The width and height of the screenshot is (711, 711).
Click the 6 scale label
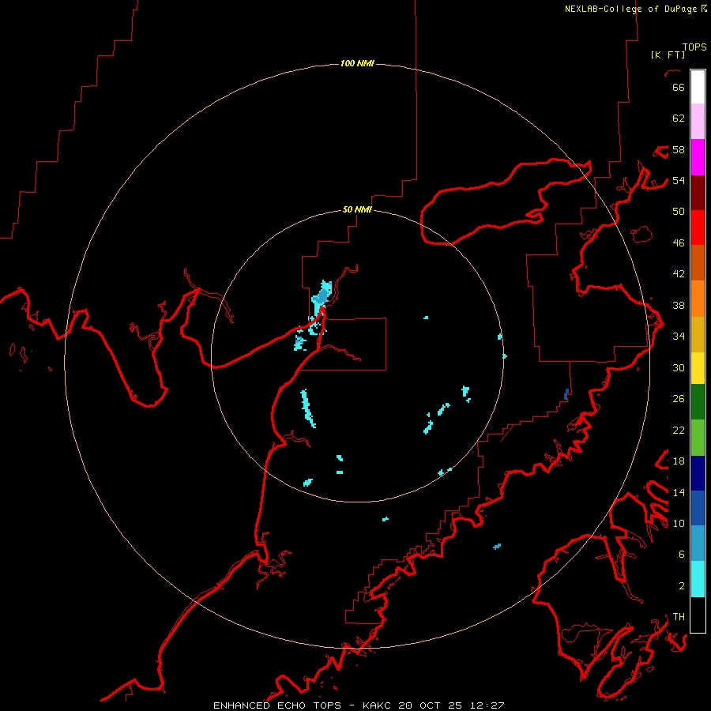tap(682, 555)
